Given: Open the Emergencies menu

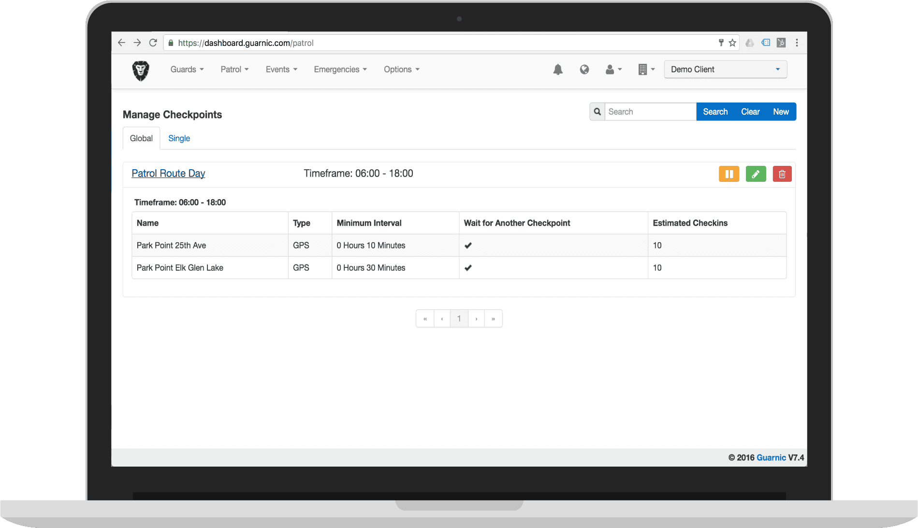Looking at the screenshot, I should point(340,70).
